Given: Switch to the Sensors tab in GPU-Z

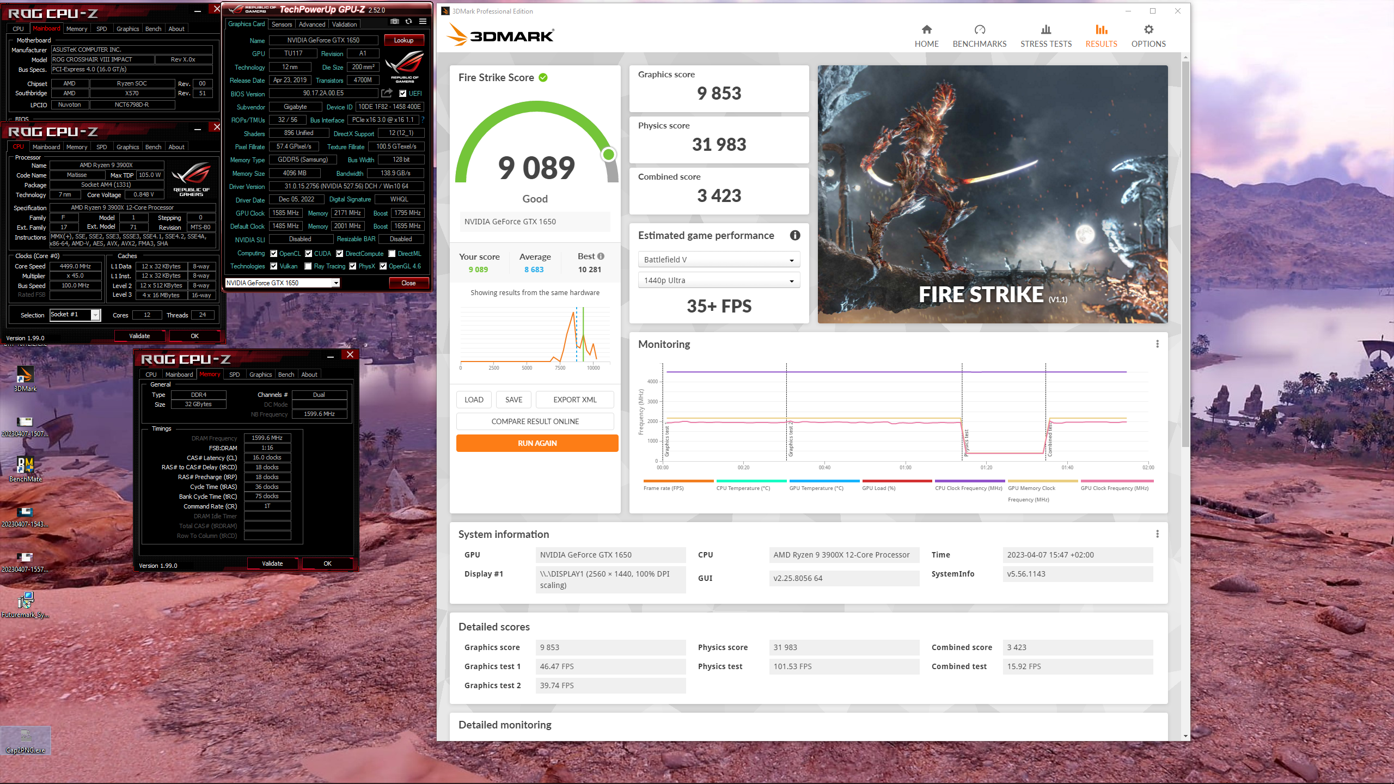Looking at the screenshot, I should pos(282,24).
